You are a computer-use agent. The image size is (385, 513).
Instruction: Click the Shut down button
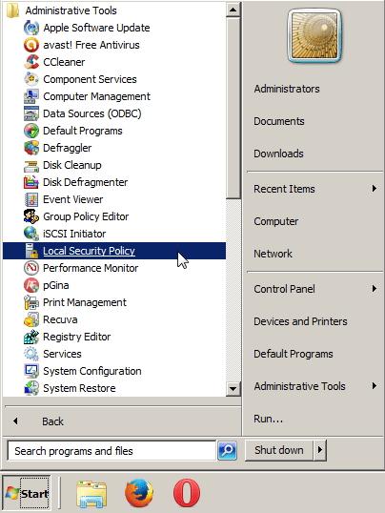tap(279, 450)
